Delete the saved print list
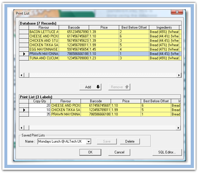The width and height of the screenshot is (198, 173). click(130, 141)
